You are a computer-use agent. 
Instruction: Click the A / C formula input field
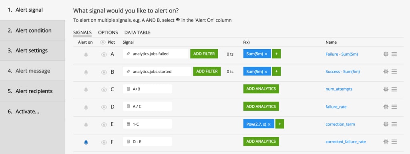(x=147, y=106)
